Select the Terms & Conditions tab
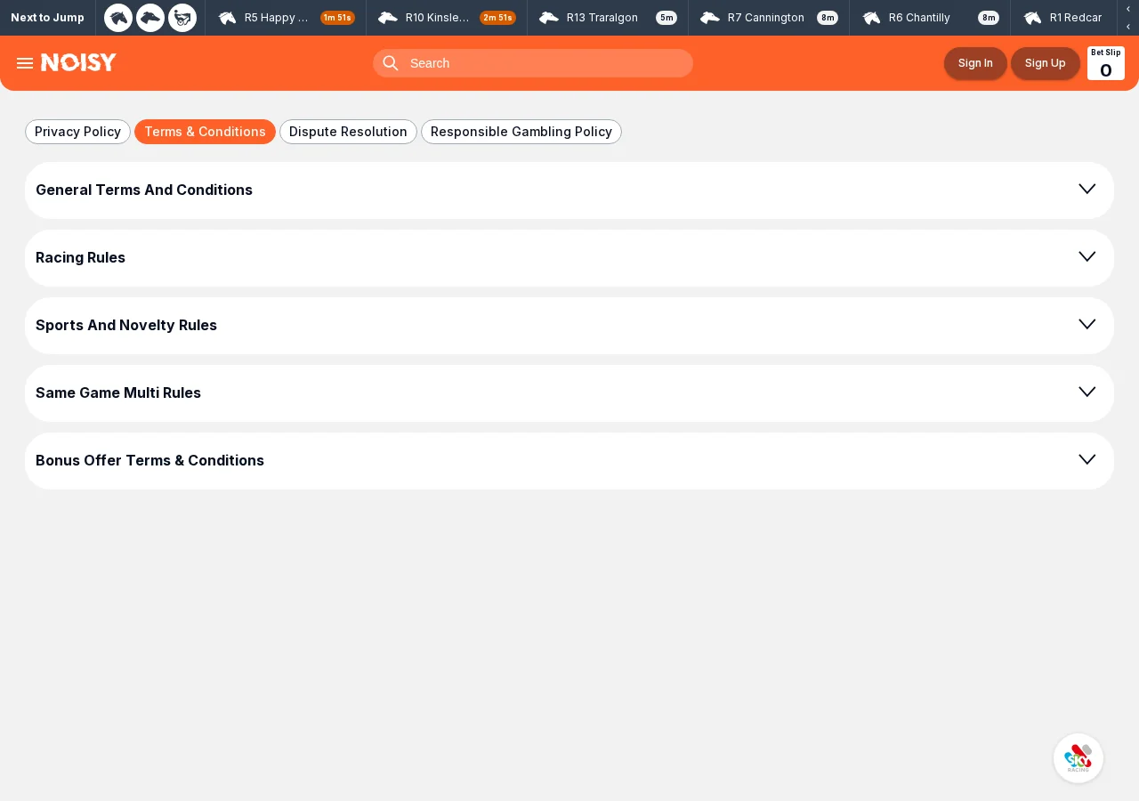The width and height of the screenshot is (1139, 801). (x=205, y=132)
